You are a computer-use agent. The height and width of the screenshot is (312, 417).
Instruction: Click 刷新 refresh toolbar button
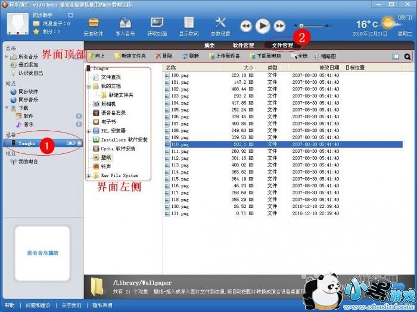click(x=191, y=56)
